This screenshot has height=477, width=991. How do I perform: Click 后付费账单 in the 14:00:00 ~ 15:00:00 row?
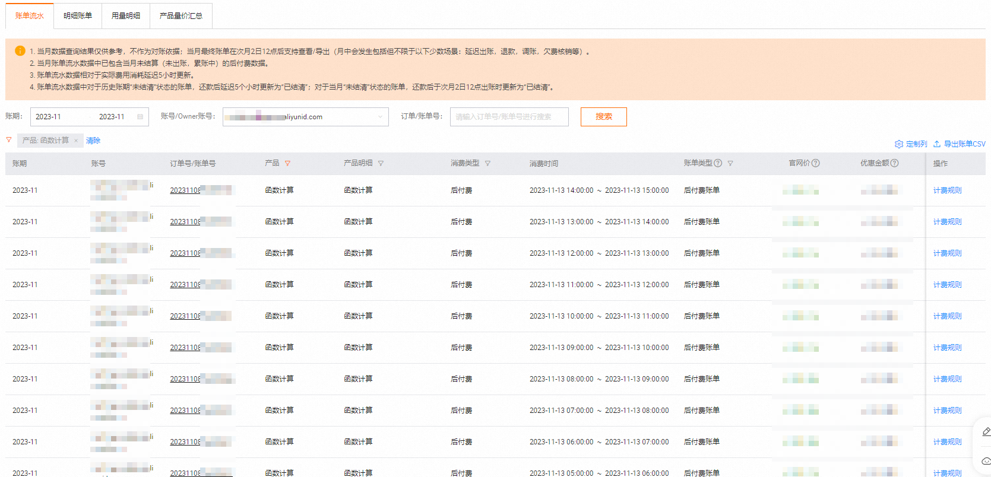click(x=702, y=190)
